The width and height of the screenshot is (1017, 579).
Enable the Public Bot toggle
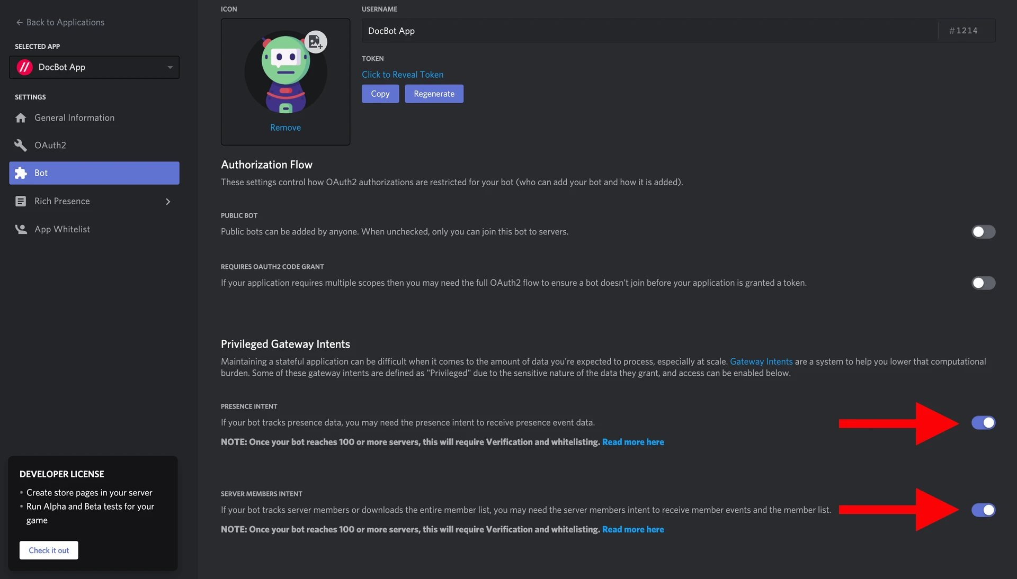[x=983, y=232]
